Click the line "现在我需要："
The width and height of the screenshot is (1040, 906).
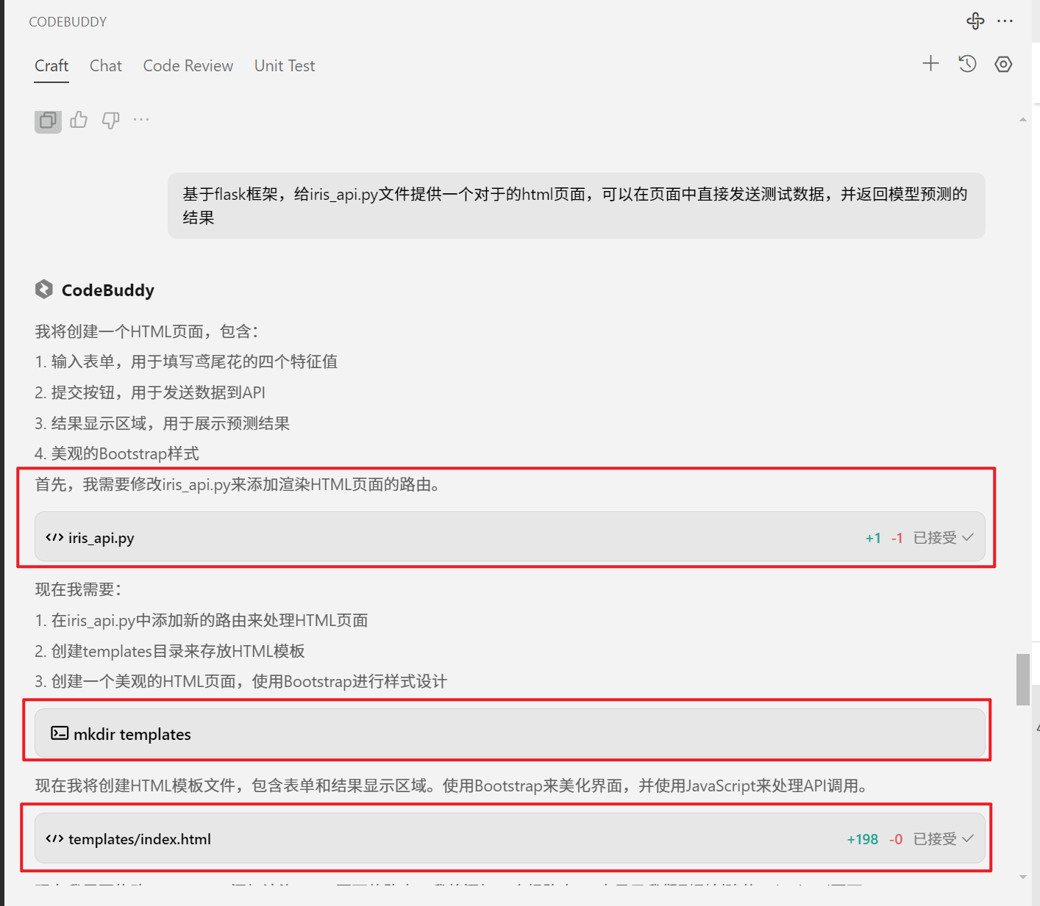79,589
